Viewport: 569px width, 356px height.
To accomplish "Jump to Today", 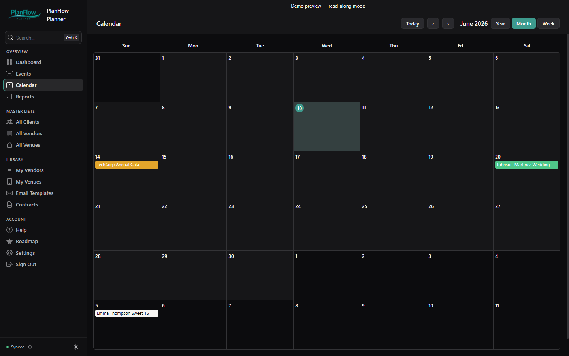I will (413, 23).
